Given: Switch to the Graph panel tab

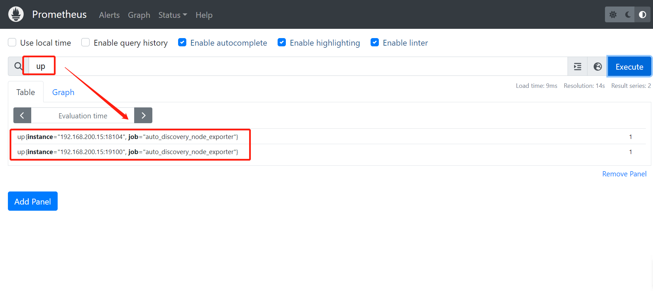Looking at the screenshot, I should coord(63,92).
